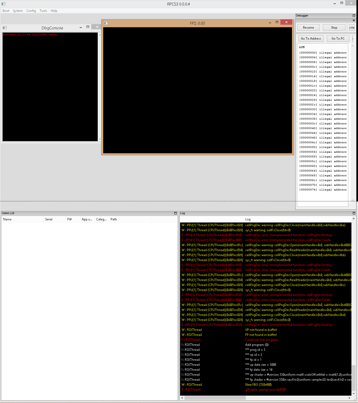The width and height of the screenshot is (358, 403).
Task: Close the Debugger panel with X icon
Action: 354,20
